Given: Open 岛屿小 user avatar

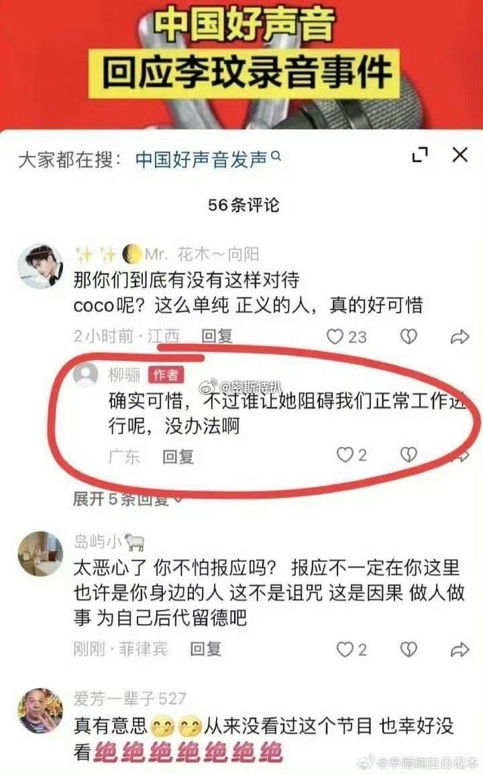Looking at the screenshot, I should (40, 554).
